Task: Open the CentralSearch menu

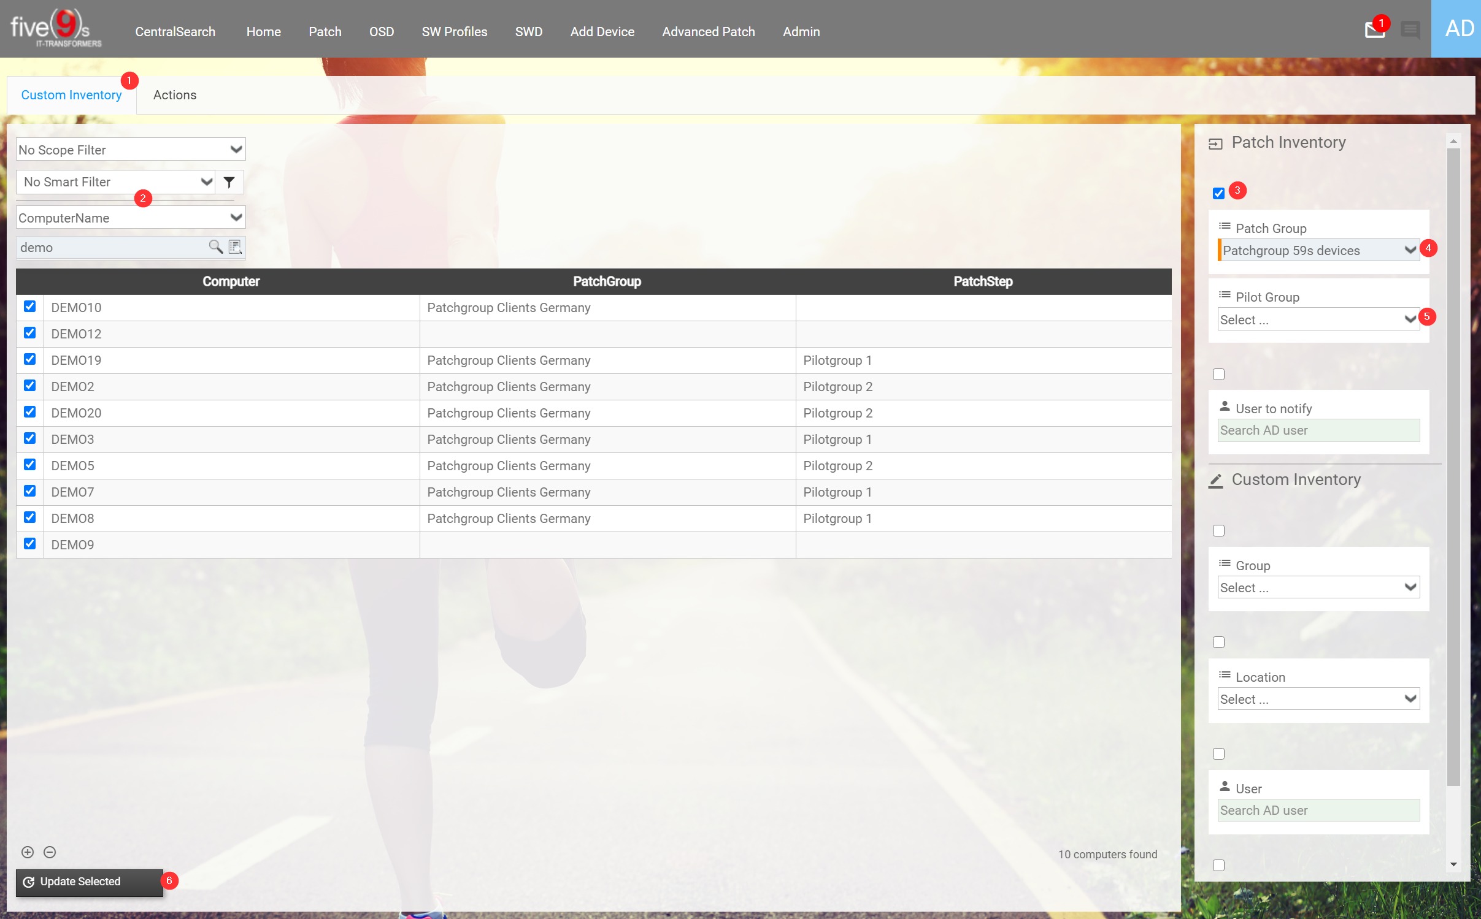Action: coord(175,32)
